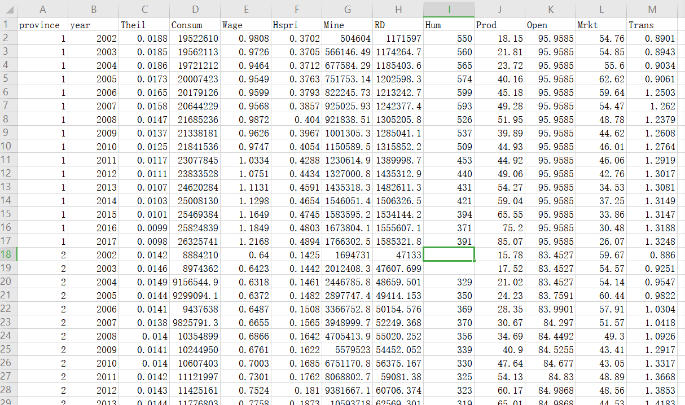Image resolution: width=685 pixels, height=405 pixels.
Task: Select column E header
Action: click(x=246, y=9)
